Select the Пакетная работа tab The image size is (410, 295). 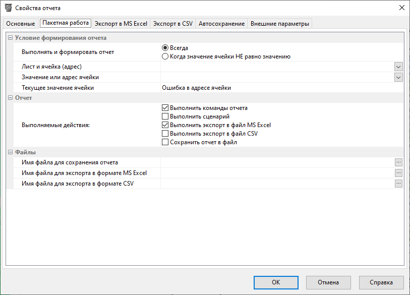66,23
